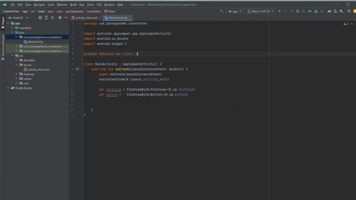
Task: Click the Profile app icon in the toolbar
Action: tap(310, 11)
